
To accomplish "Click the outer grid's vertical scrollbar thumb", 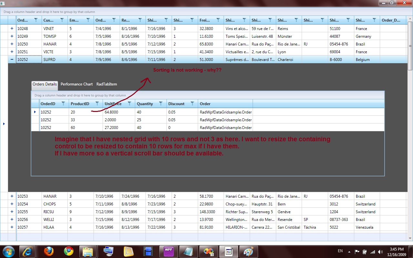I will [x=410, y=46].
